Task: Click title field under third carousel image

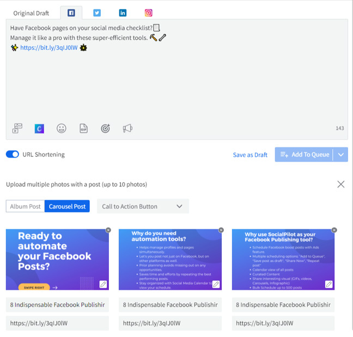Action: (283, 305)
